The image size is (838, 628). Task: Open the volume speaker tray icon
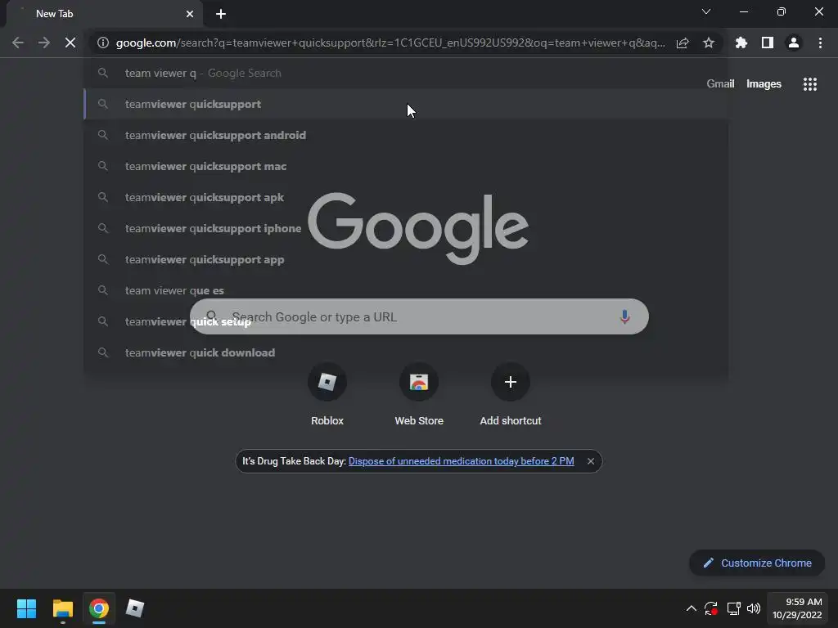(754, 608)
